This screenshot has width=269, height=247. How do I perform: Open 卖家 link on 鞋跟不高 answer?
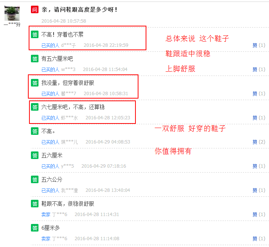[x=46, y=215]
